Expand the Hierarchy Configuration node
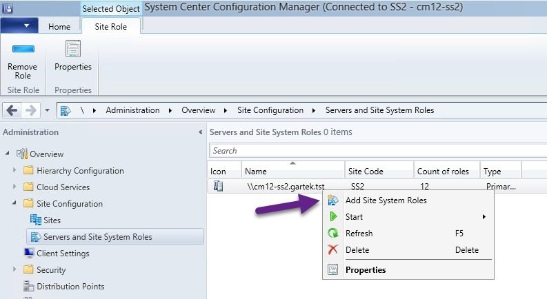This screenshot has height=299, width=547. coord(14,170)
